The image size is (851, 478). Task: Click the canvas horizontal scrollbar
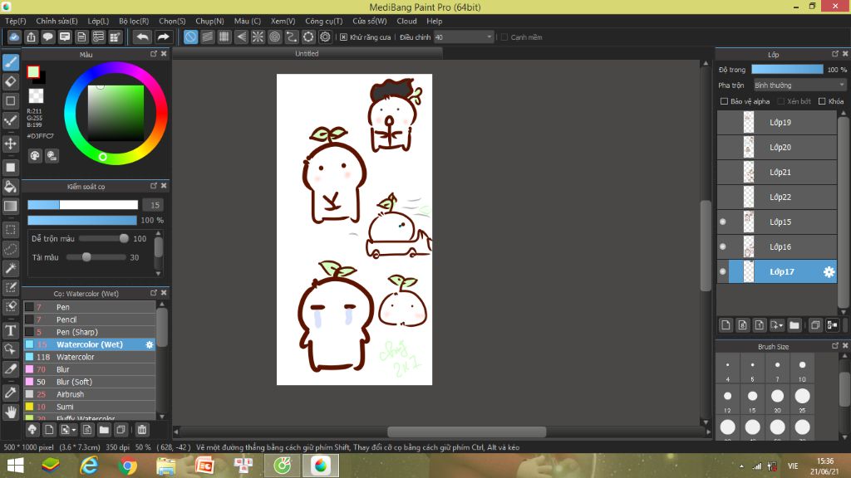(x=467, y=432)
